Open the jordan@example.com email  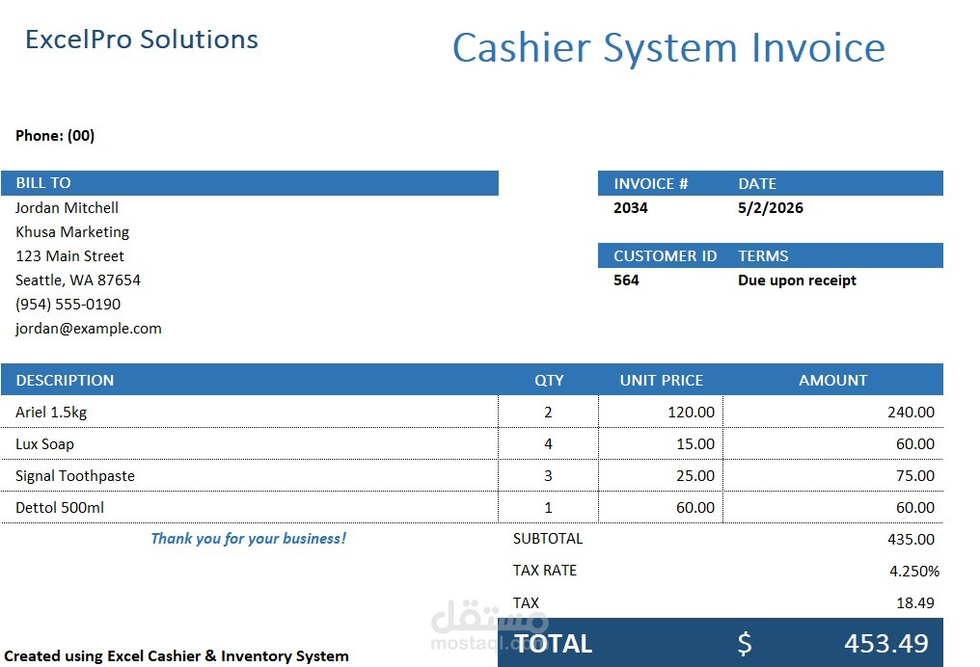pos(89,329)
